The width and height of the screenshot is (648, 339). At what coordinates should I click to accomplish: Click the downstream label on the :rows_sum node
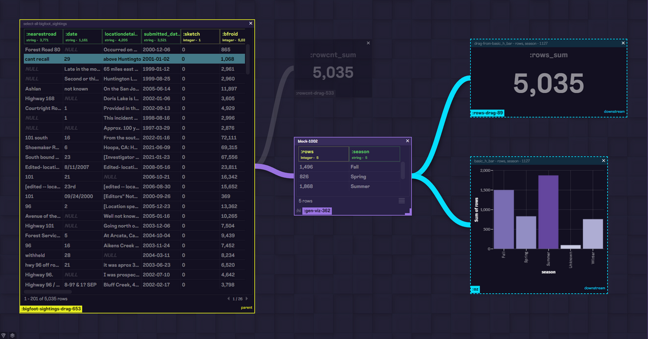(x=615, y=112)
